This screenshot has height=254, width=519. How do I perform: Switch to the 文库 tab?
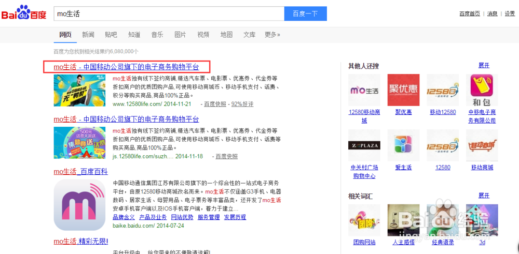[249, 35]
